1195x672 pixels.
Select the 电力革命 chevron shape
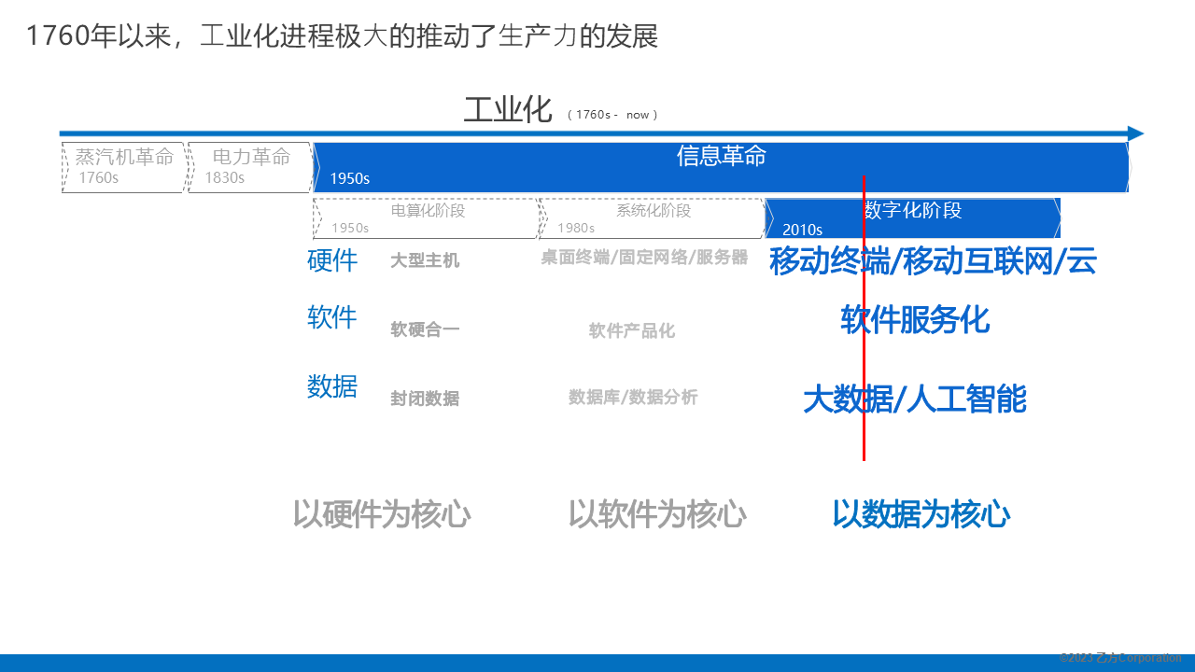(x=250, y=167)
